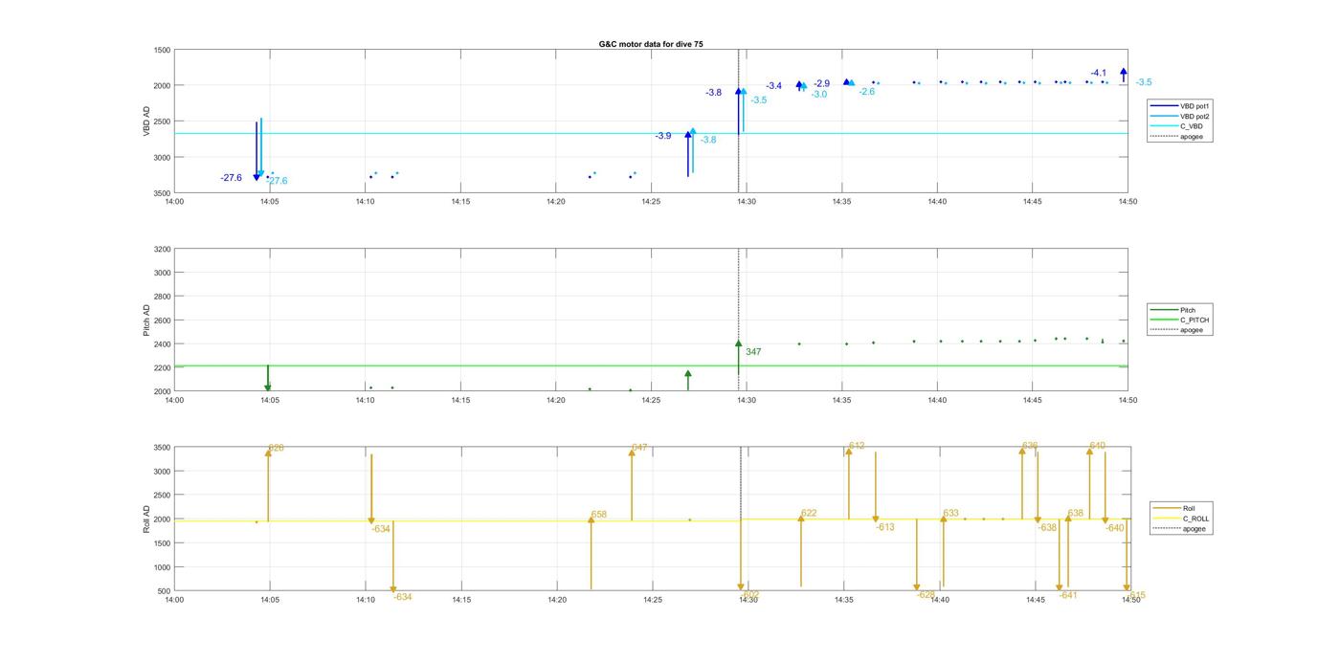The width and height of the screenshot is (1340, 663).
Task: Click the '626' roll data label
Action: click(x=277, y=448)
